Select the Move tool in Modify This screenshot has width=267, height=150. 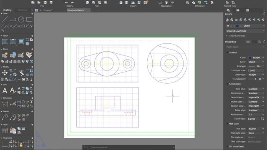coord(5,73)
